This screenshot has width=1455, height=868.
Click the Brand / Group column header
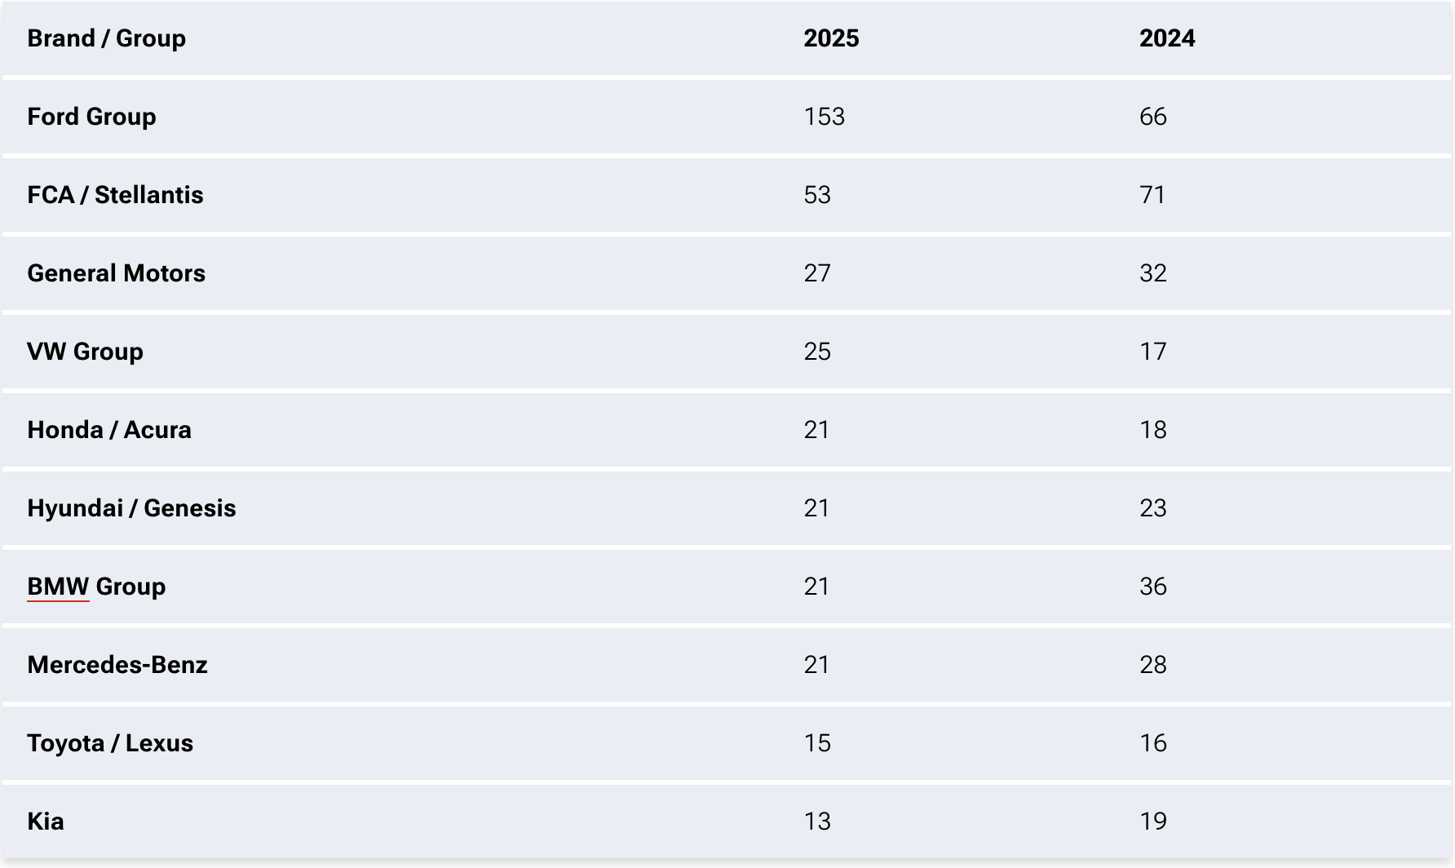tap(107, 38)
